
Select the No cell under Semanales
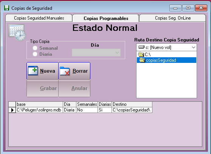point(87,110)
